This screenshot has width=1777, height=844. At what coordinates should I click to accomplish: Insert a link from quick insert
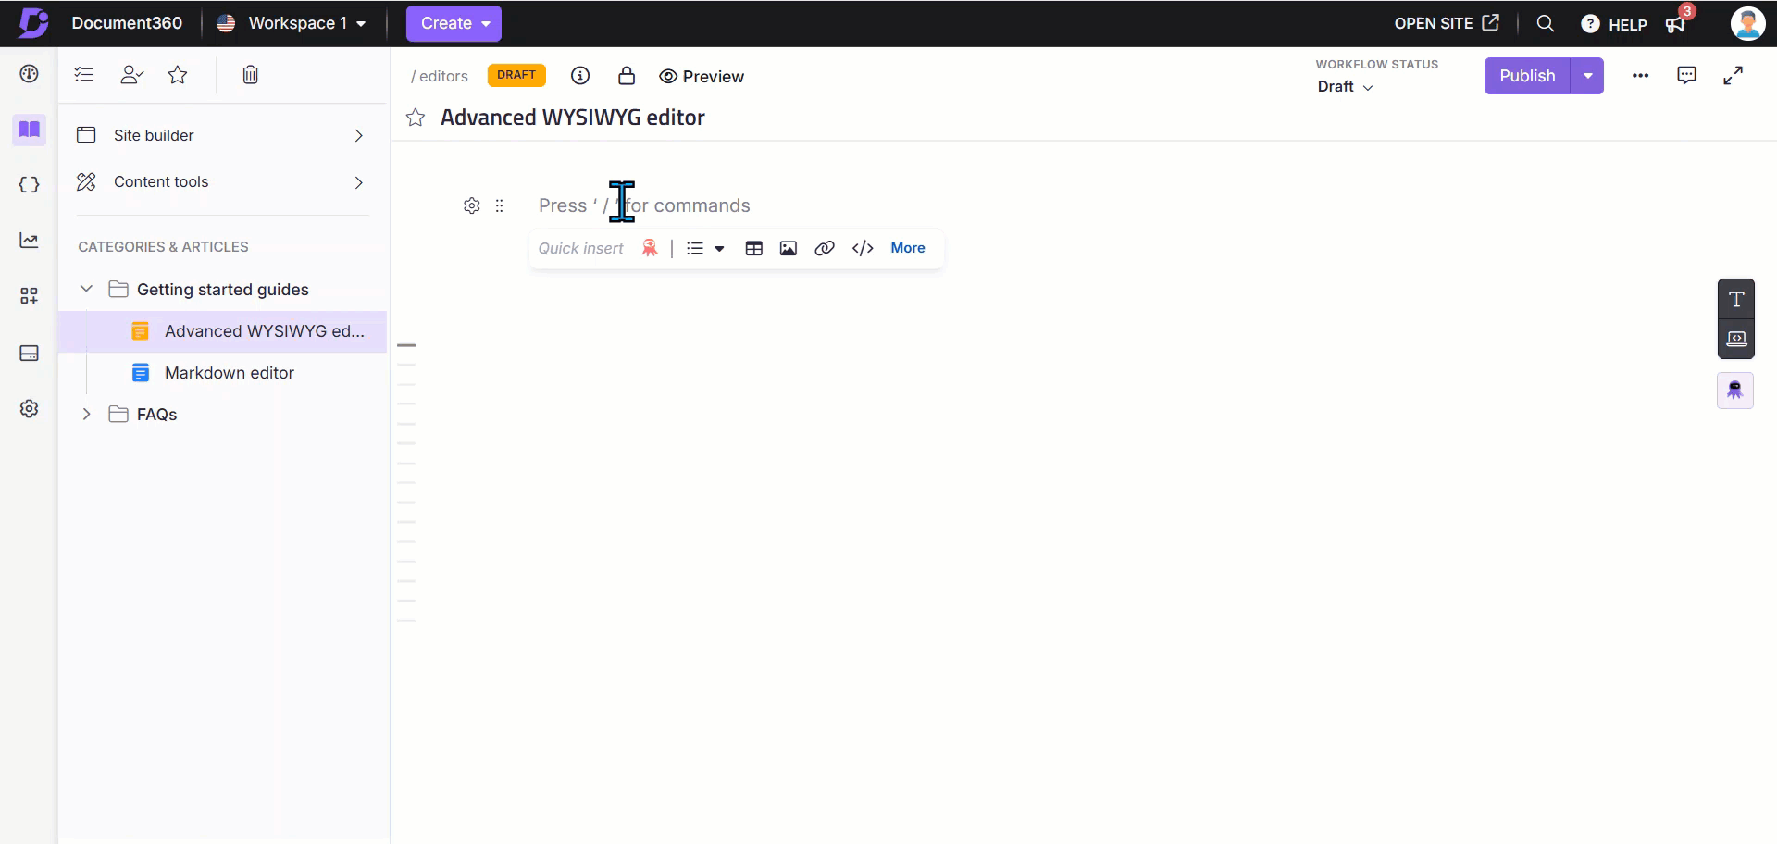[825, 248]
